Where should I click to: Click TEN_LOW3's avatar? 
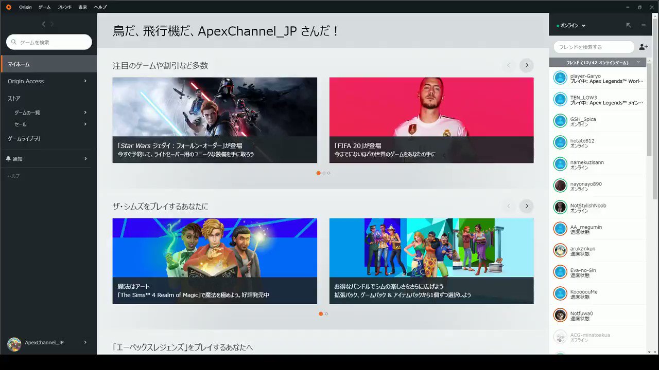click(560, 100)
